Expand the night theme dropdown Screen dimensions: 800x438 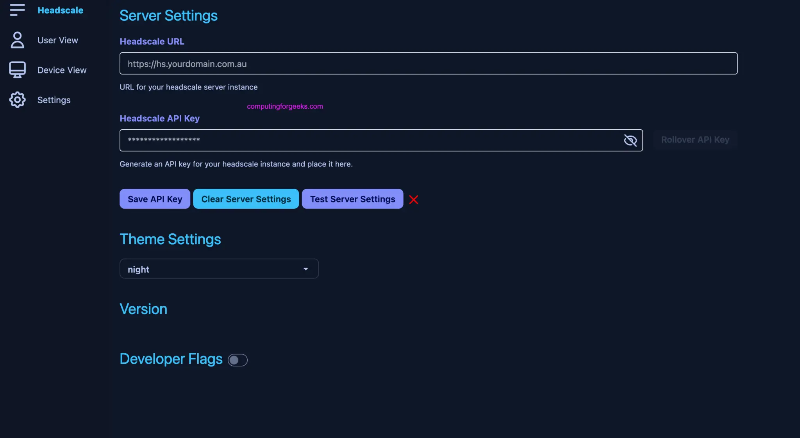pyautogui.click(x=305, y=269)
